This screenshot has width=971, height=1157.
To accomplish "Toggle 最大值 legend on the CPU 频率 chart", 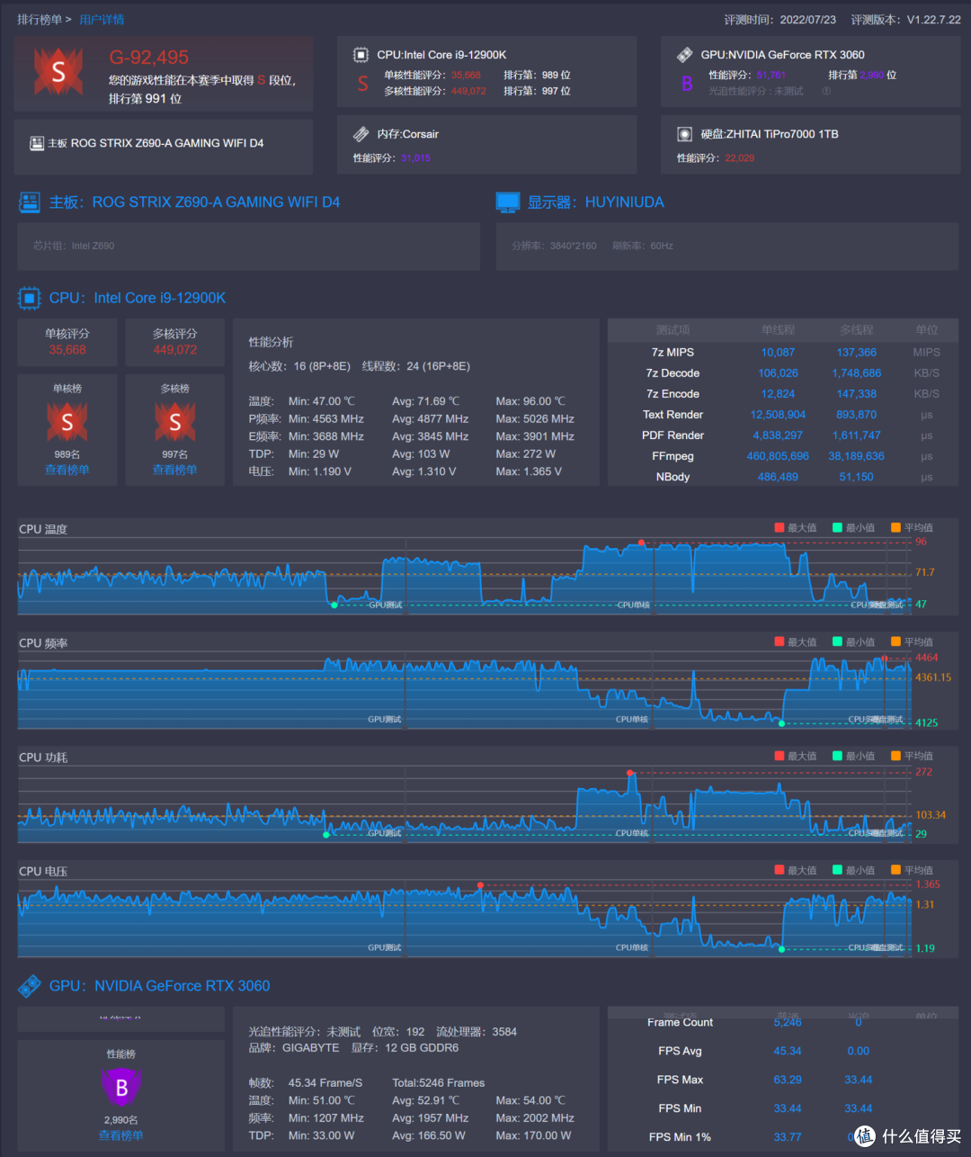I will click(796, 642).
